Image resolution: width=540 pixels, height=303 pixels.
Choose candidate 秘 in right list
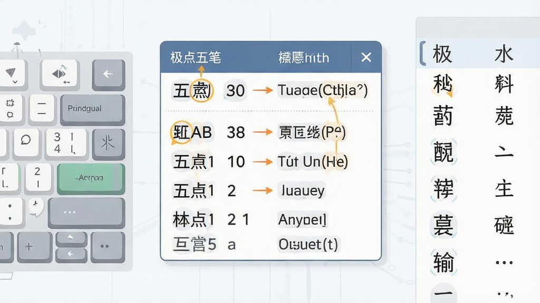point(442,85)
